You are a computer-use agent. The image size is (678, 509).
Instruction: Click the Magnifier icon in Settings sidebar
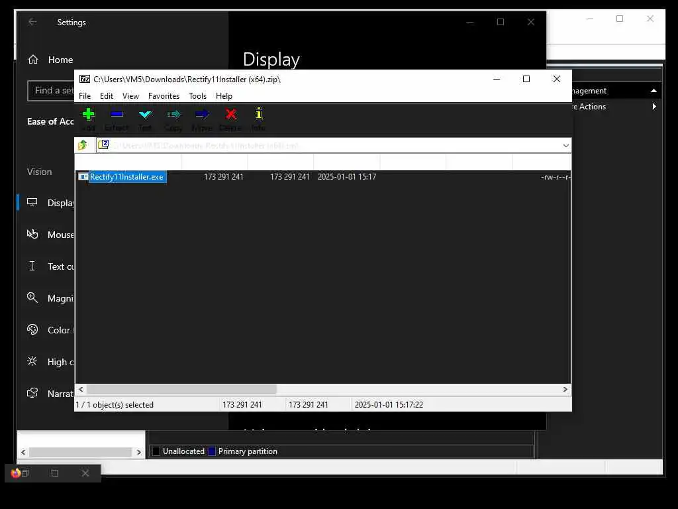pos(32,298)
